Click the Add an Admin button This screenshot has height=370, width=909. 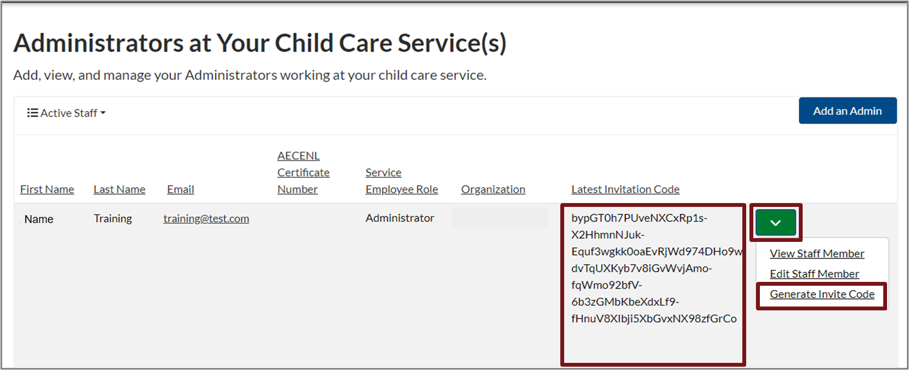point(847,111)
